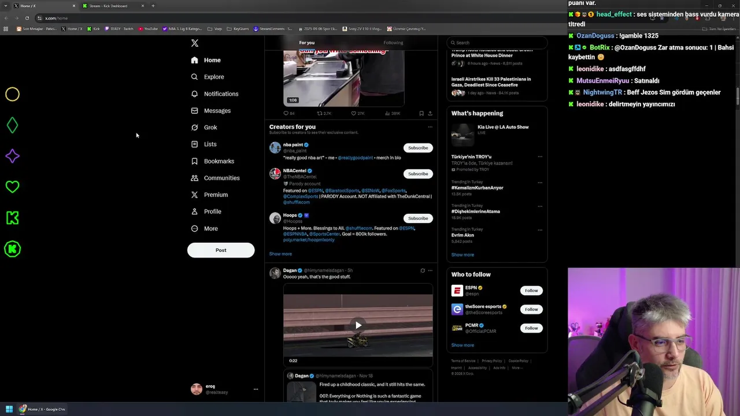The height and width of the screenshot is (416, 740).
Task: Follow ESPN
Action: tap(531, 291)
